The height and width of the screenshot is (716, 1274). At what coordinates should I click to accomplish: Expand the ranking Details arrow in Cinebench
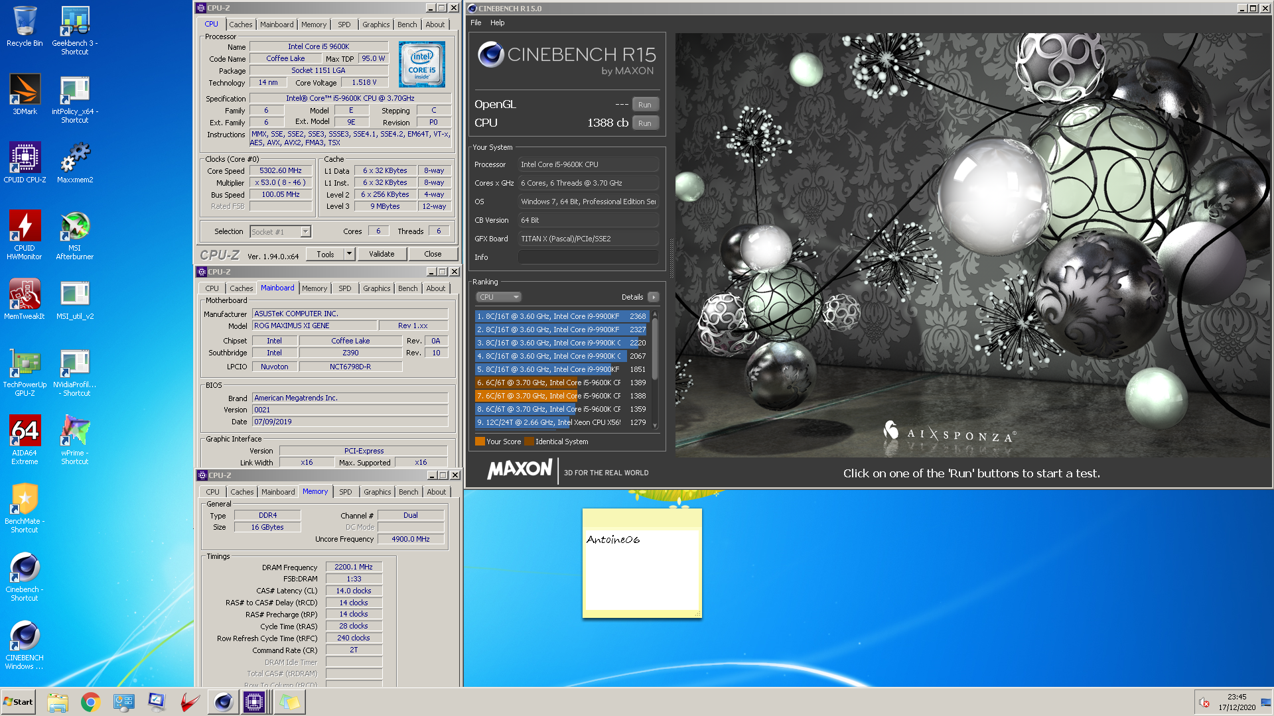pyautogui.click(x=654, y=297)
